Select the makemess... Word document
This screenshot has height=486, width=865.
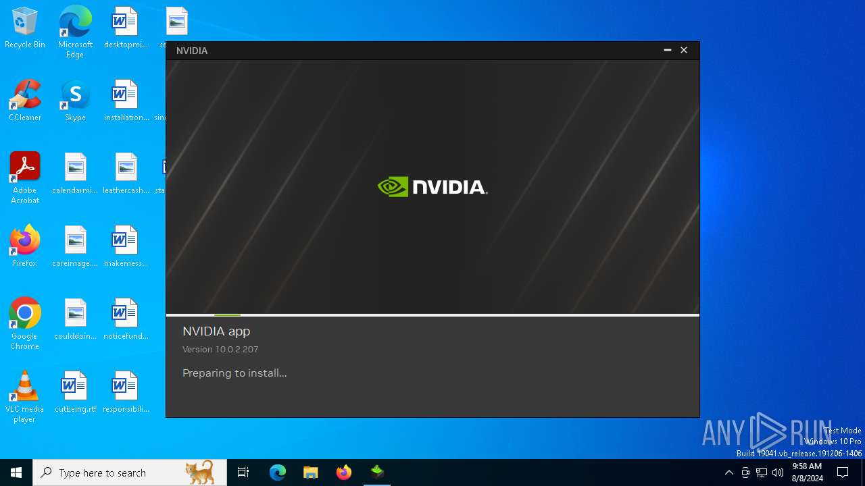[126, 247]
